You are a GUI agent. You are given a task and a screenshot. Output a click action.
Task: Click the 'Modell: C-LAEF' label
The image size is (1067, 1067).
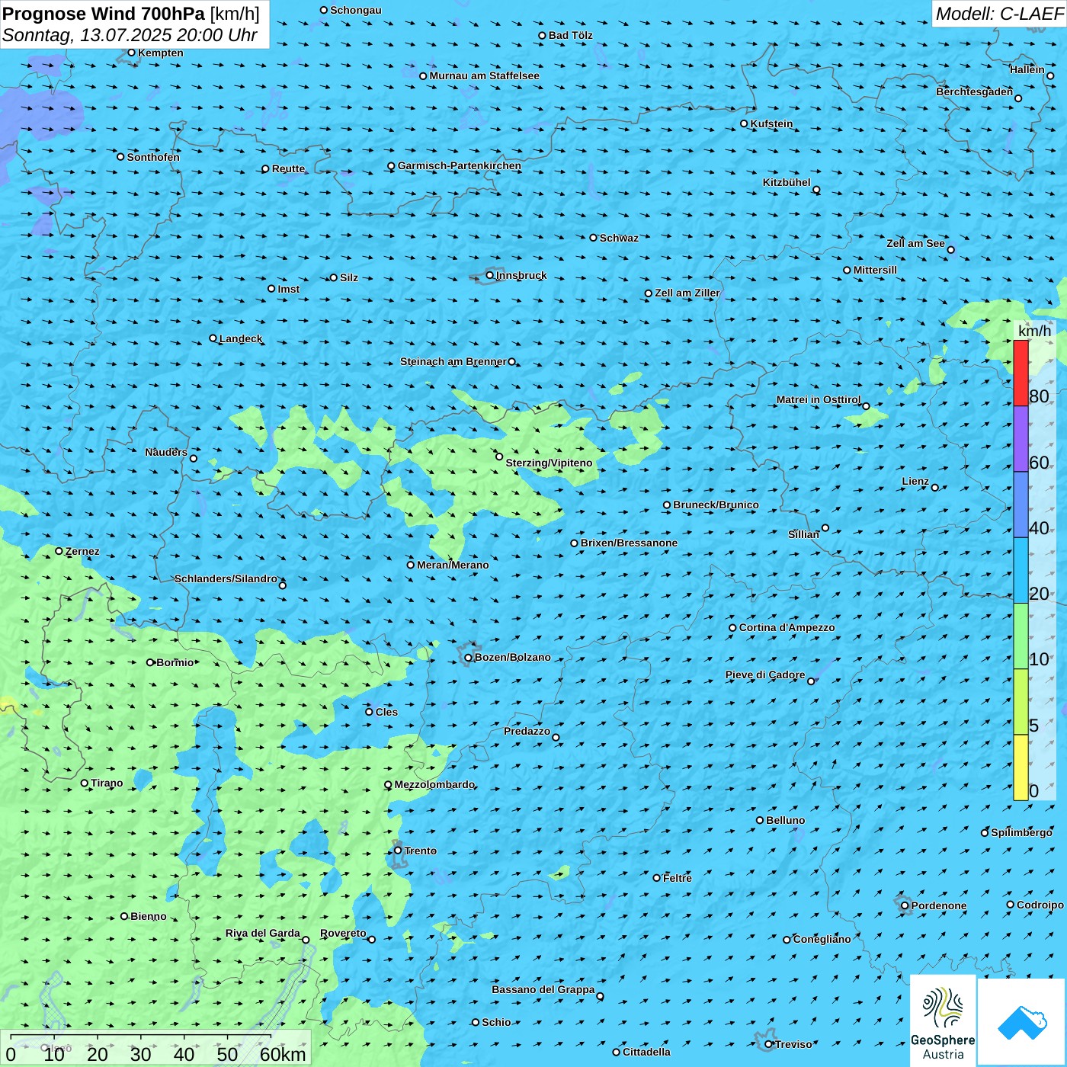[x=999, y=14]
